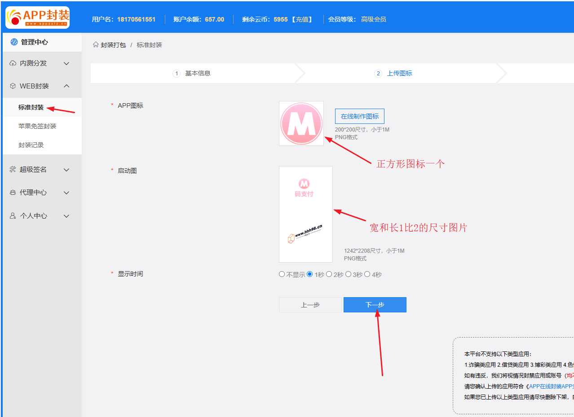Select the 不显示 radio option
Image resolution: width=574 pixels, height=417 pixels.
[x=282, y=274]
